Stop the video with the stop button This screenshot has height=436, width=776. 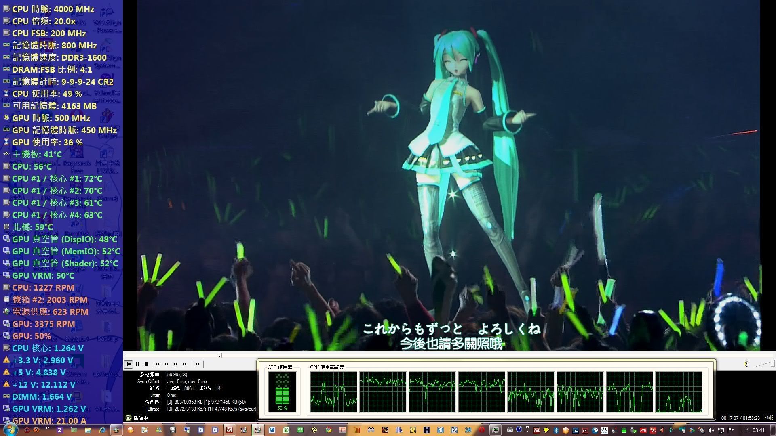[147, 364]
